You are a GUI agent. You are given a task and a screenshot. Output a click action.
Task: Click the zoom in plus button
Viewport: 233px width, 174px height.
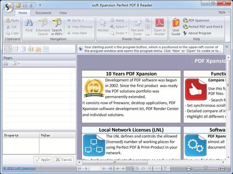(x=223, y=168)
